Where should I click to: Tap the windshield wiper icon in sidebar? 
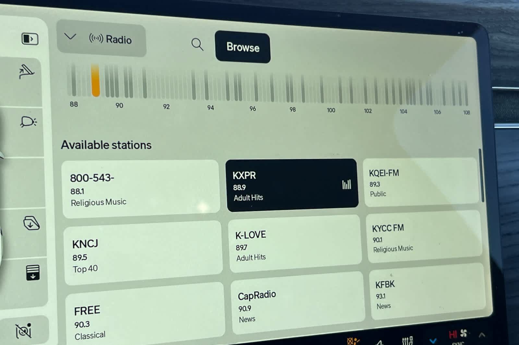(x=26, y=72)
